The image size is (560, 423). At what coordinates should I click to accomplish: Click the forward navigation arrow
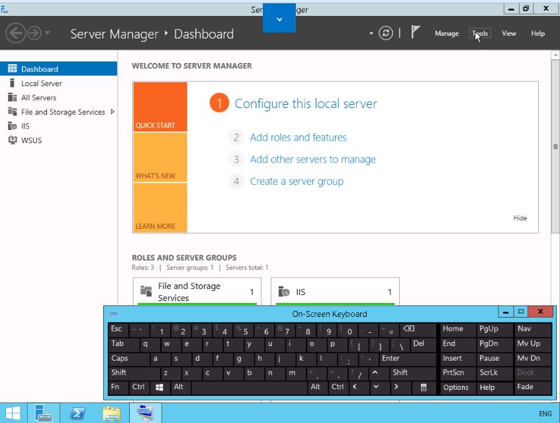coord(34,33)
